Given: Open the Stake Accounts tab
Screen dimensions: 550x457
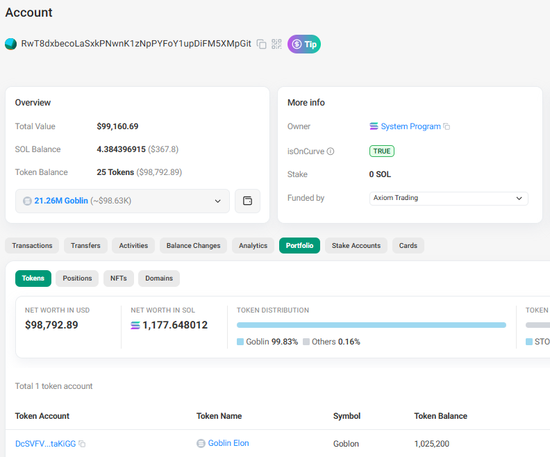Looking at the screenshot, I should pos(356,245).
